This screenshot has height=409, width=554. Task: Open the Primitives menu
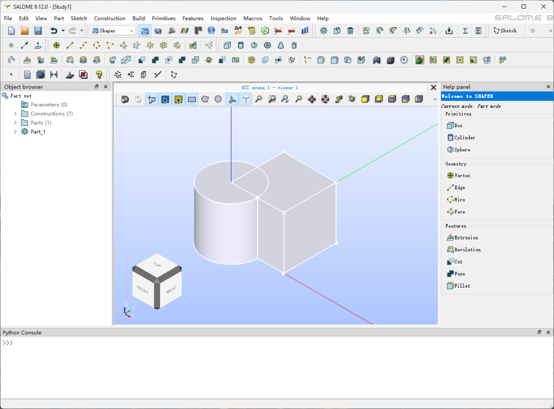click(164, 18)
